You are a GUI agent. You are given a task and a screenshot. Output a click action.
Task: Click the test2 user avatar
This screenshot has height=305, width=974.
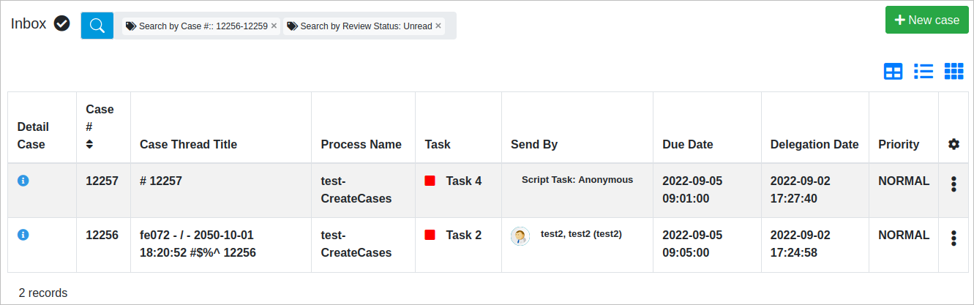click(x=520, y=236)
